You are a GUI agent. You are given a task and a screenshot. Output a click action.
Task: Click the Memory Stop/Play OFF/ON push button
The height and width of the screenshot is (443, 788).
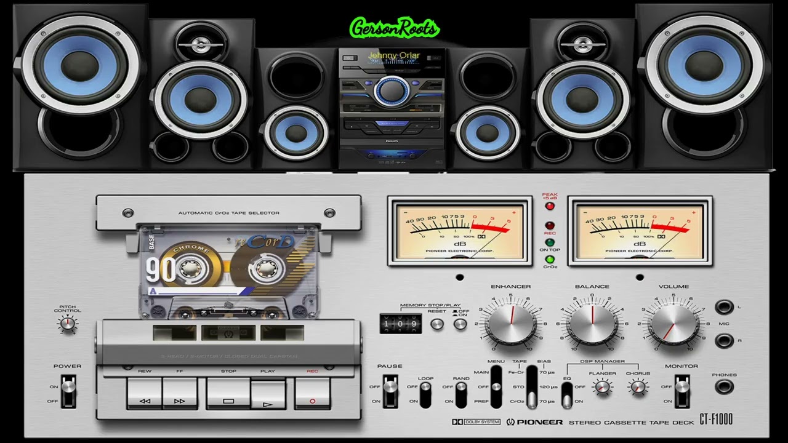[460, 324]
